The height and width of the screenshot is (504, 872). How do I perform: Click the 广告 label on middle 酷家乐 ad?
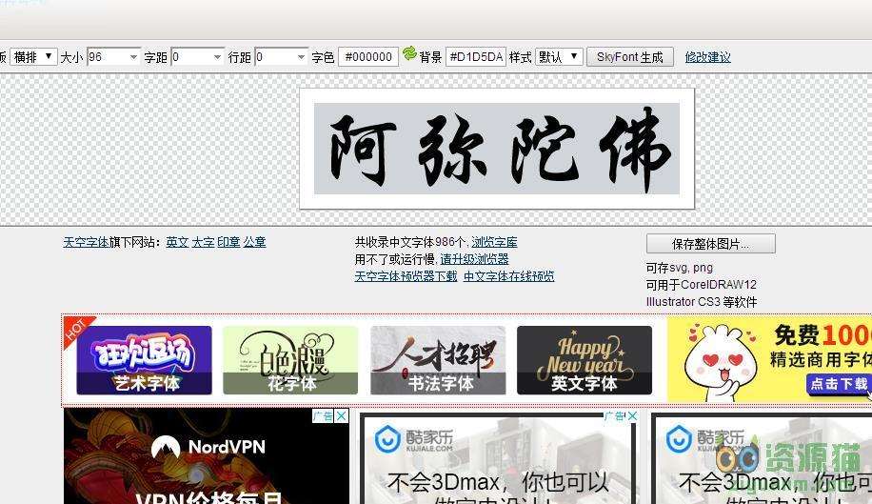615,416
